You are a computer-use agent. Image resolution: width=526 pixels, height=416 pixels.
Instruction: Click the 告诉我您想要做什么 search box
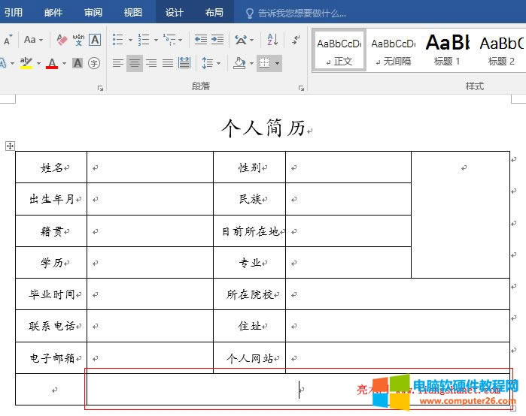tap(301, 13)
